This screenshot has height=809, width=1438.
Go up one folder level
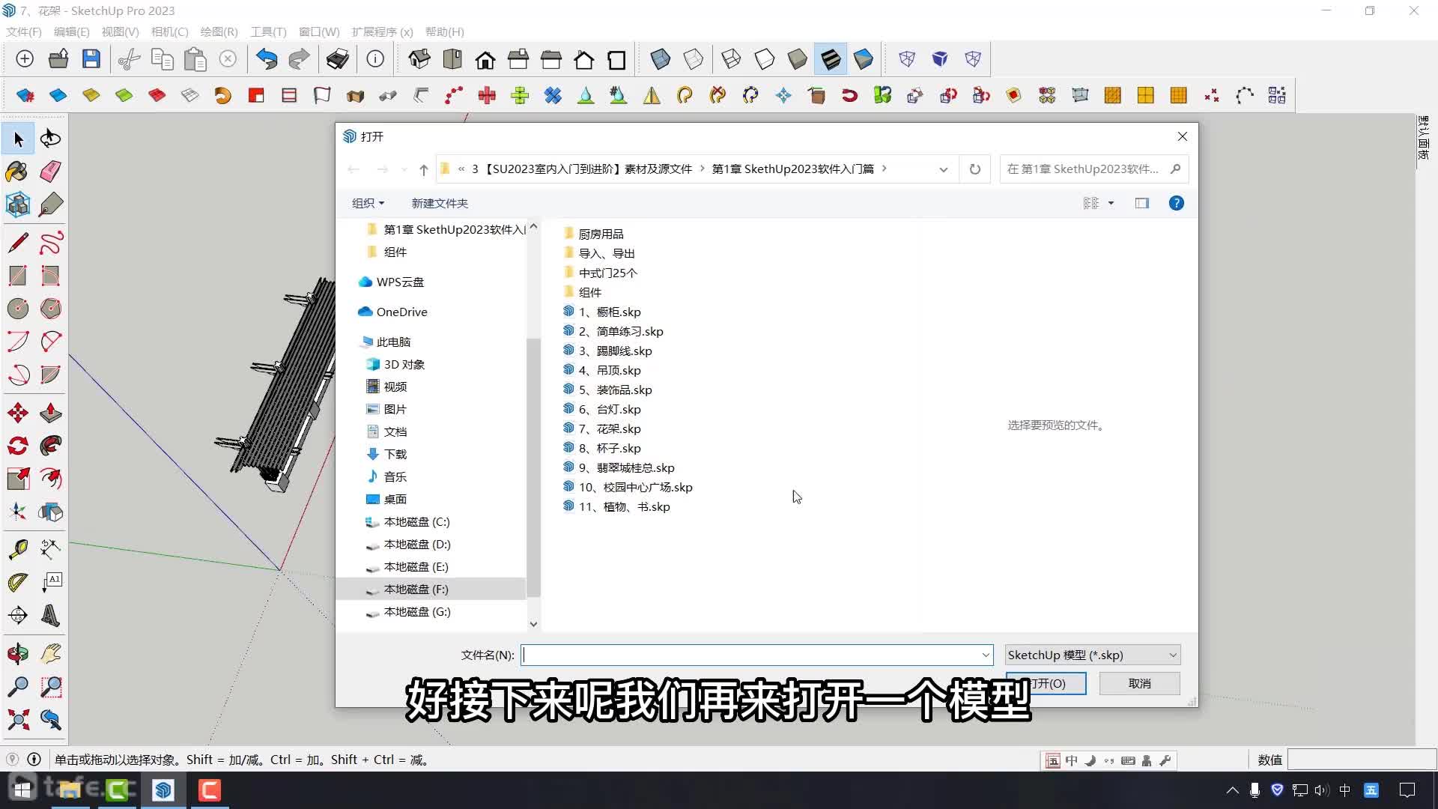[423, 169]
